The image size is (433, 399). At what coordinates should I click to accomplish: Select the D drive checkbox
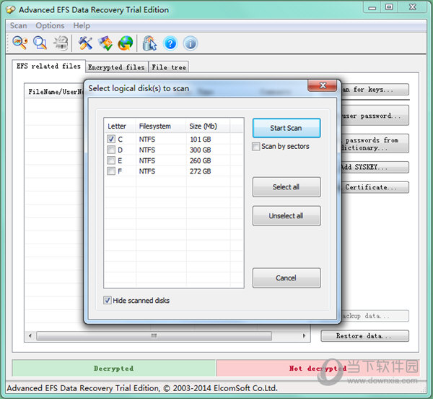click(x=111, y=150)
